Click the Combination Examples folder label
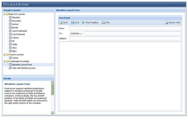Screen dimensions: 188x120 [19, 61]
